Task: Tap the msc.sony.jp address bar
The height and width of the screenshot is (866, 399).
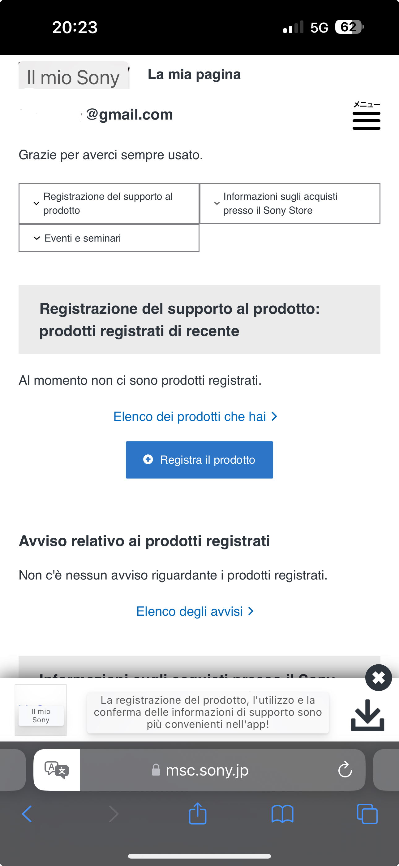Action: 207,770
